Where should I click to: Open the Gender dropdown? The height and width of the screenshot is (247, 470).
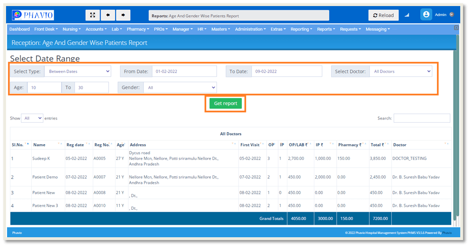[180, 87]
